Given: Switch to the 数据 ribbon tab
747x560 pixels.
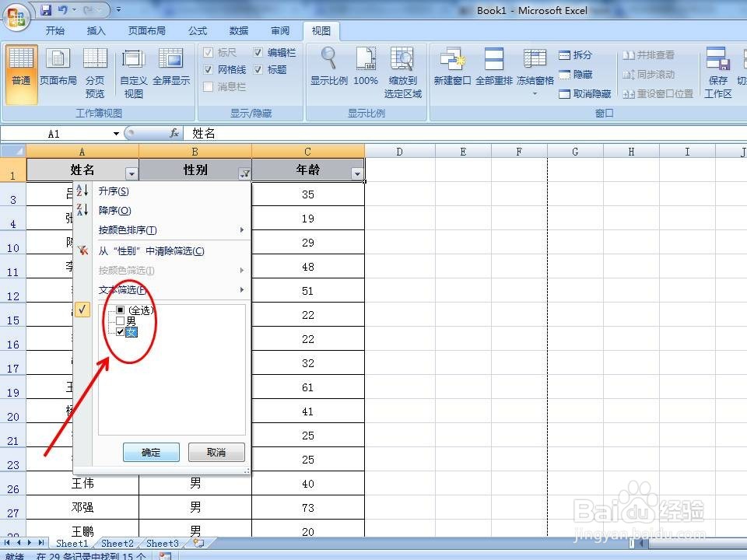Looking at the screenshot, I should [x=239, y=31].
